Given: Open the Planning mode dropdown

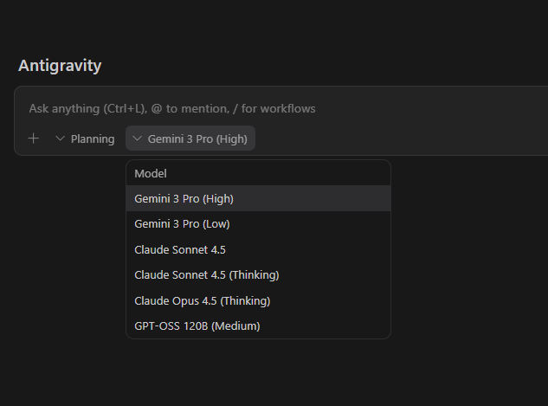Looking at the screenshot, I should coord(85,139).
